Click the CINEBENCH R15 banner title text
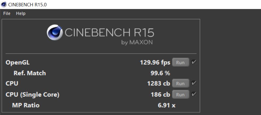The image size is (261, 115). (109, 32)
